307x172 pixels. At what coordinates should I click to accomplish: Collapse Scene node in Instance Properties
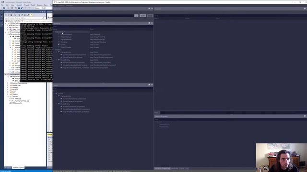155,122
